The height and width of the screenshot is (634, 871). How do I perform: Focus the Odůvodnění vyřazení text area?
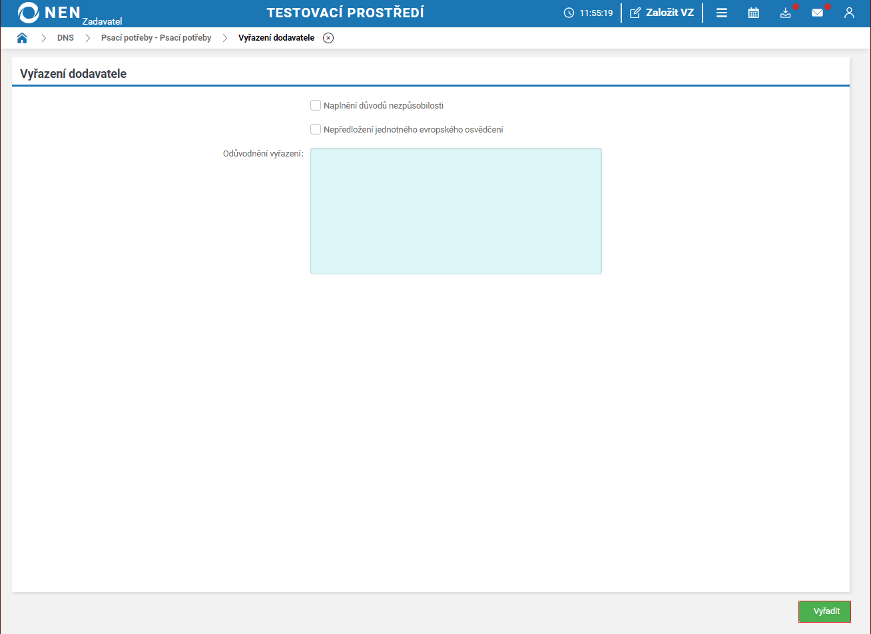coord(455,210)
